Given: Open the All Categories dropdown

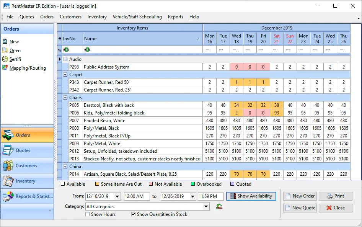Looking at the screenshot, I should pyautogui.click(x=207, y=206).
